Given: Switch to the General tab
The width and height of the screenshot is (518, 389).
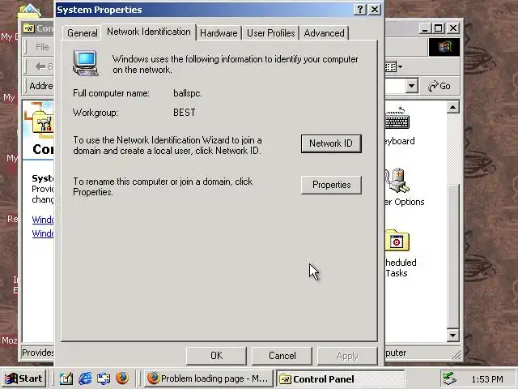Looking at the screenshot, I should click(82, 33).
